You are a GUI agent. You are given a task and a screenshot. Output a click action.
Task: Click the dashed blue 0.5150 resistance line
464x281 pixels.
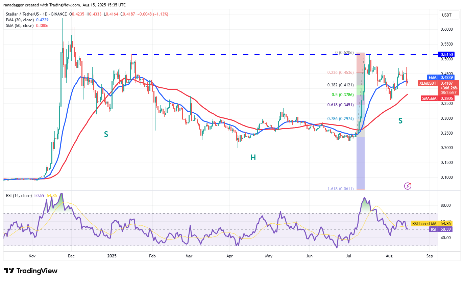[x=237, y=54]
